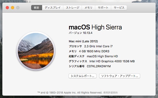This screenshot has width=158, height=98.
Task: Click the disabled gray zoom button
Action: [x=18, y=8]
